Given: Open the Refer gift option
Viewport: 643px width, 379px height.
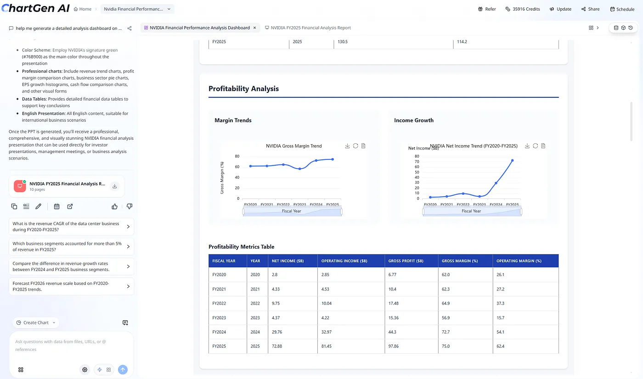Looking at the screenshot, I should click(487, 9).
